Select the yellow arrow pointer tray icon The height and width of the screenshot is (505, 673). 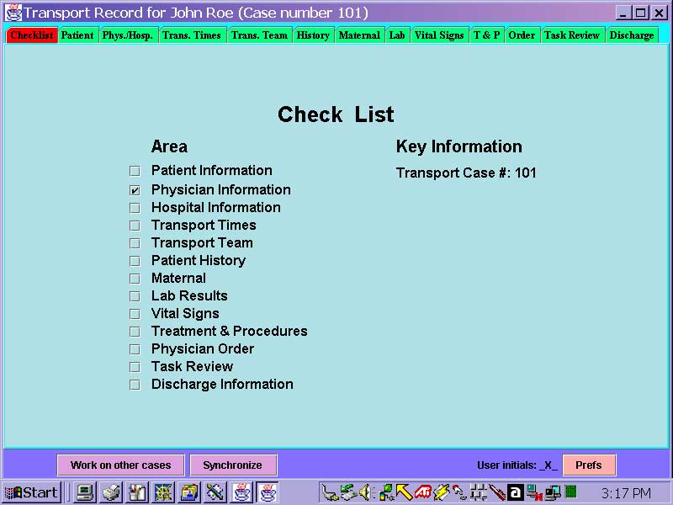pos(402,492)
